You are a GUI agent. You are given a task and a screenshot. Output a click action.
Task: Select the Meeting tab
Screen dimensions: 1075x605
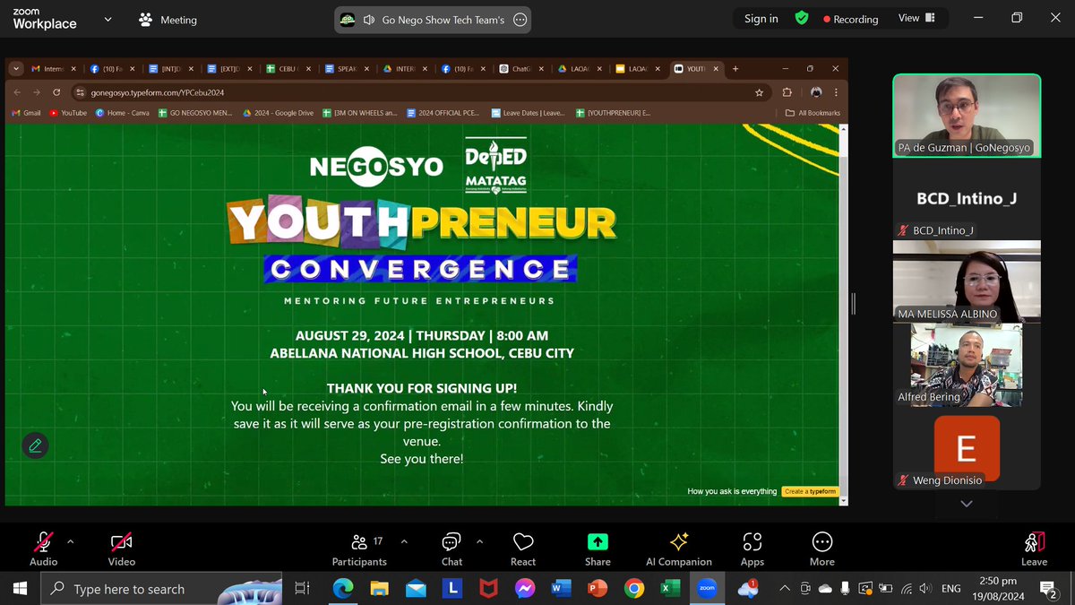[168, 20]
